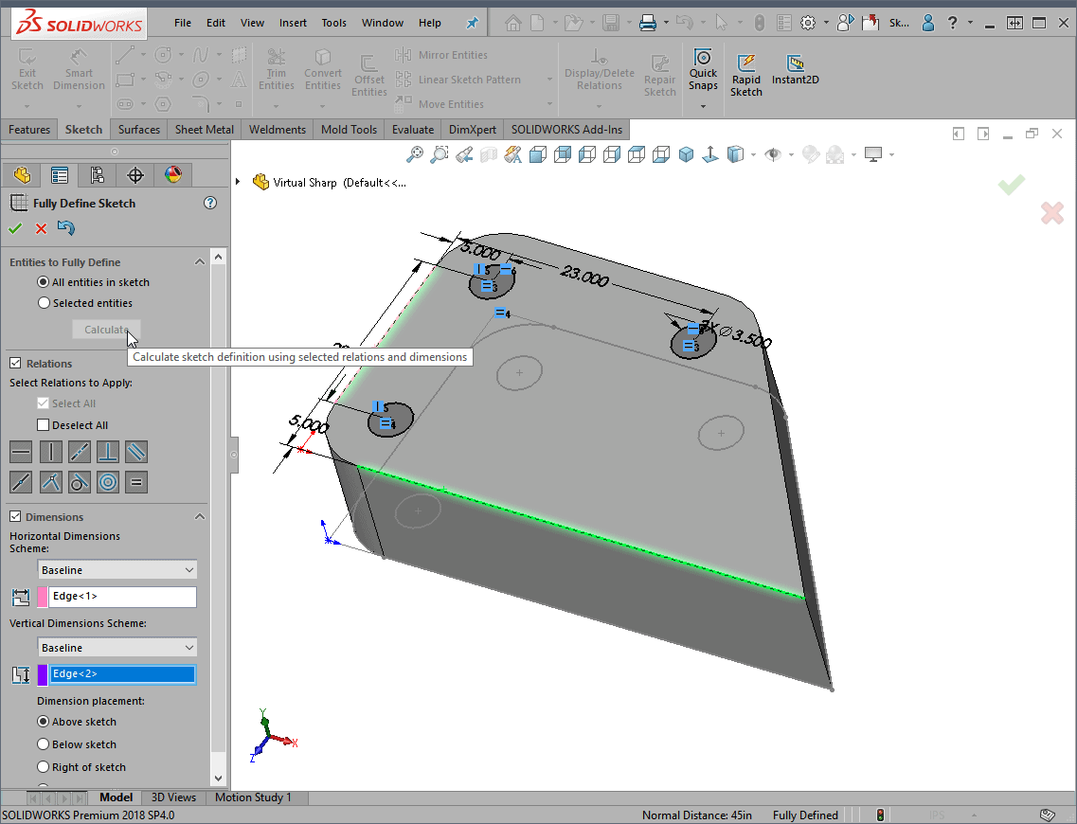
Task: Open the display settings monitor dropdown
Action: click(x=891, y=154)
